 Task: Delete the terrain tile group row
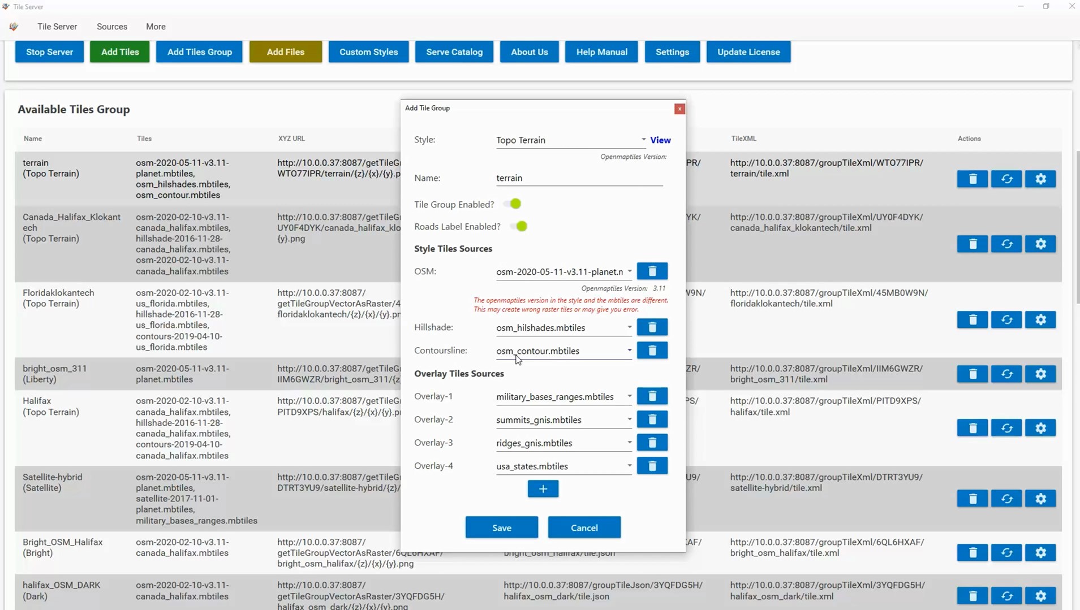(x=973, y=179)
